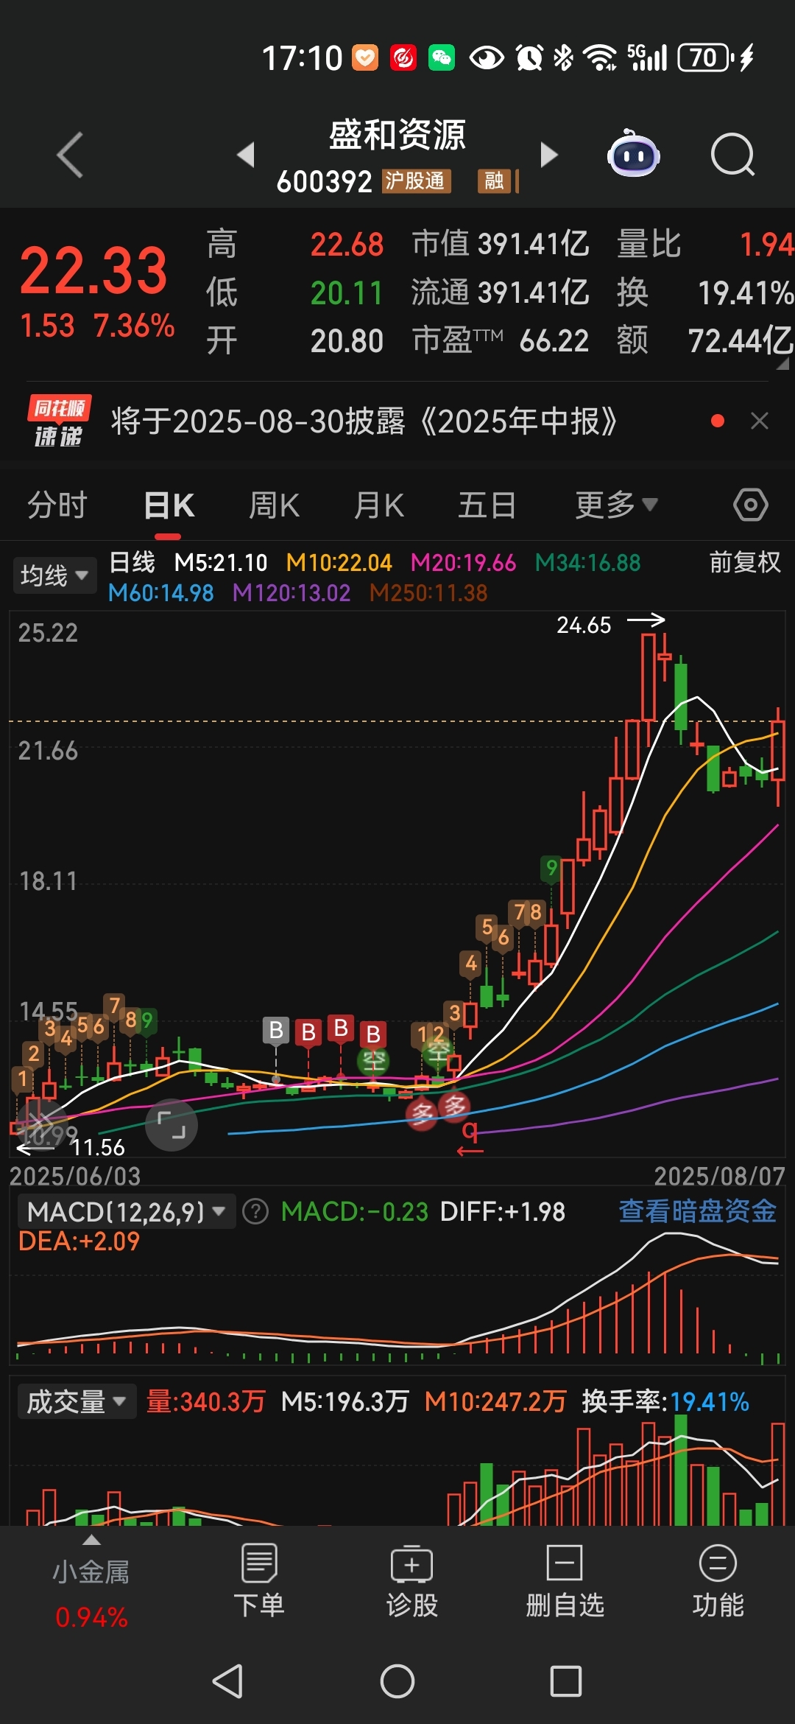Image resolution: width=795 pixels, height=1724 pixels.
Task: Open 功能 functions menu
Action: point(718,1582)
